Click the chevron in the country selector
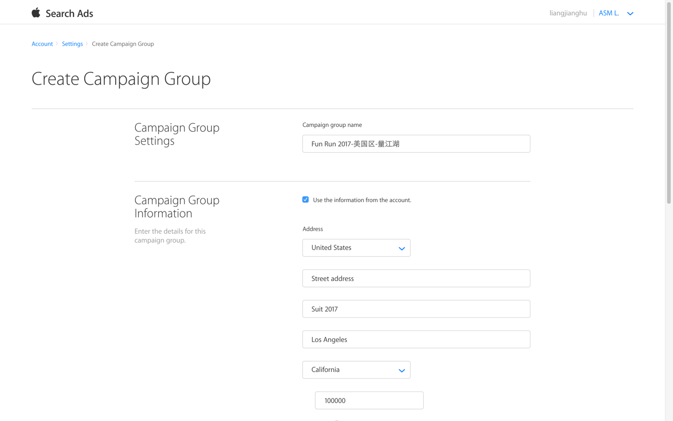The image size is (673, 421). pyautogui.click(x=402, y=248)
